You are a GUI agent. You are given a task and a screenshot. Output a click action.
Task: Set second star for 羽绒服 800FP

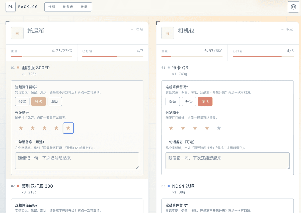pyautogui.click(x=33, y=128)
